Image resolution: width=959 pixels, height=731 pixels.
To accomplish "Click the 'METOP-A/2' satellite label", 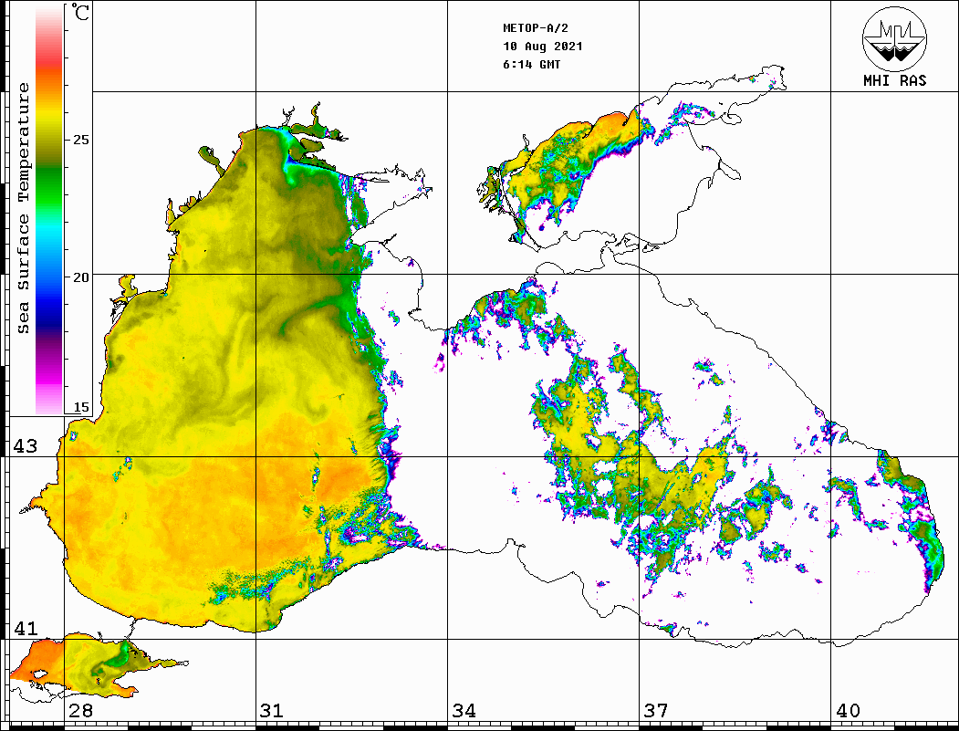I will pyautogui.click(x=535, y=28).
